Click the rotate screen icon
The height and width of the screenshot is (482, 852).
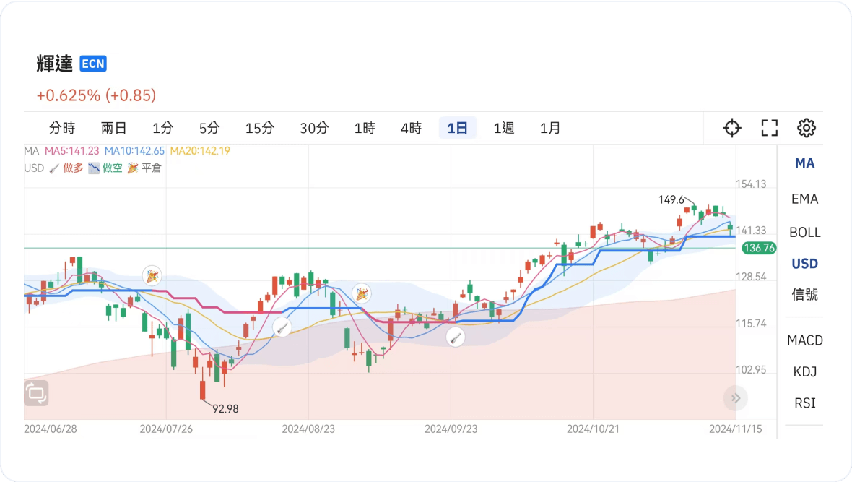point(36,393)
